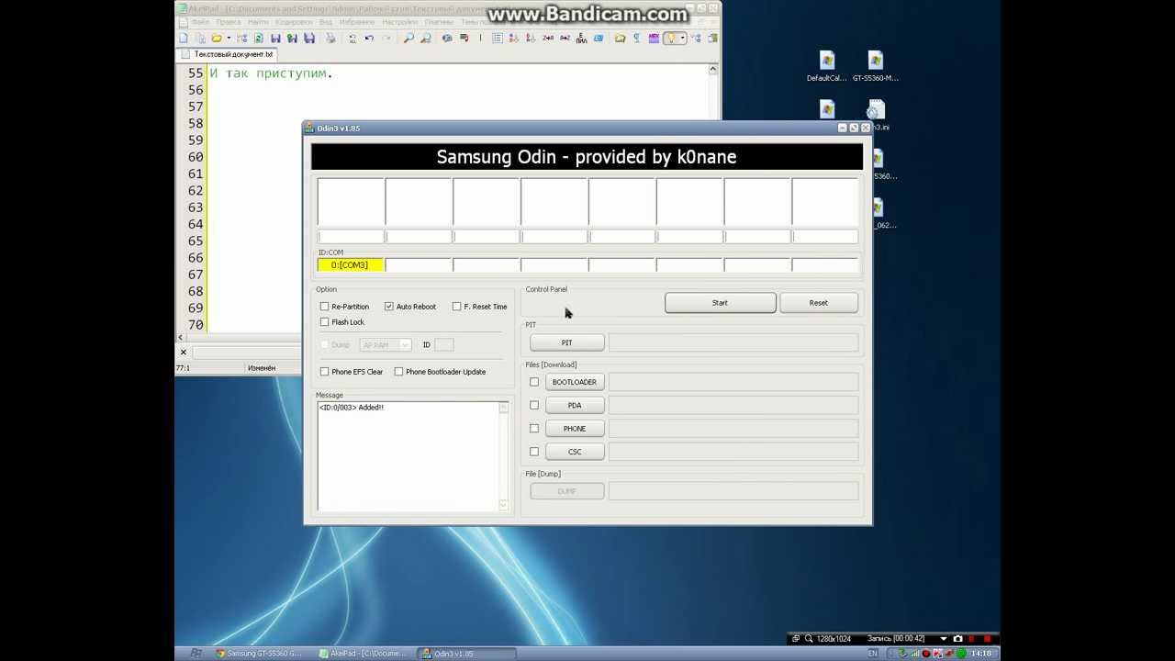Switch to Samsung GT-S5360 Chrome taskbar item
Viewport: 1175px width, 661px height.
point(259,654)
